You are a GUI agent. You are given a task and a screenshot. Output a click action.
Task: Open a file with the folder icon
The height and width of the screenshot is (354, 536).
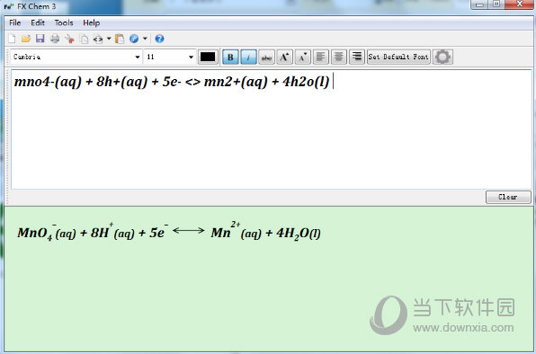pyautogui.click(x=26, y=39)
